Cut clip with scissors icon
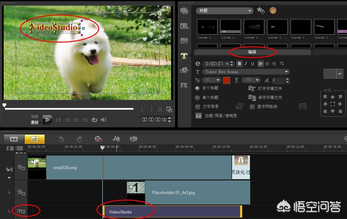 (160, 109)
